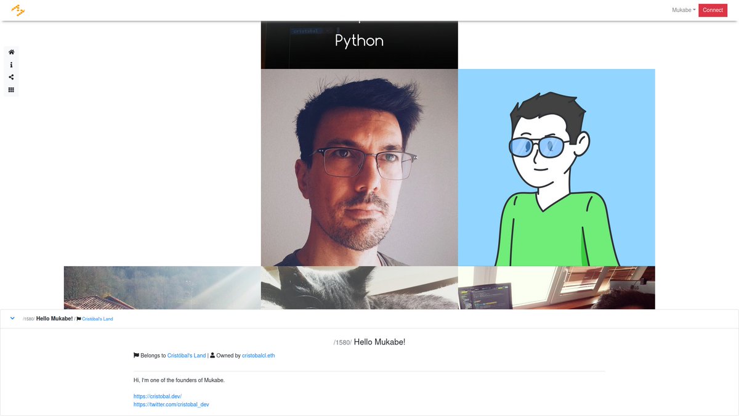The image size is (739, 416).
Task: Click the share icon in left sidebar
Action: tap(11, 77)
